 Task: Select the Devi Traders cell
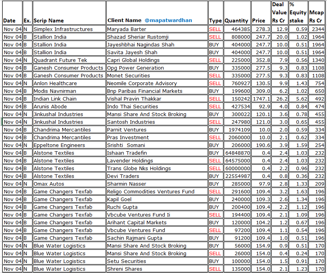(x=157, y=176)
